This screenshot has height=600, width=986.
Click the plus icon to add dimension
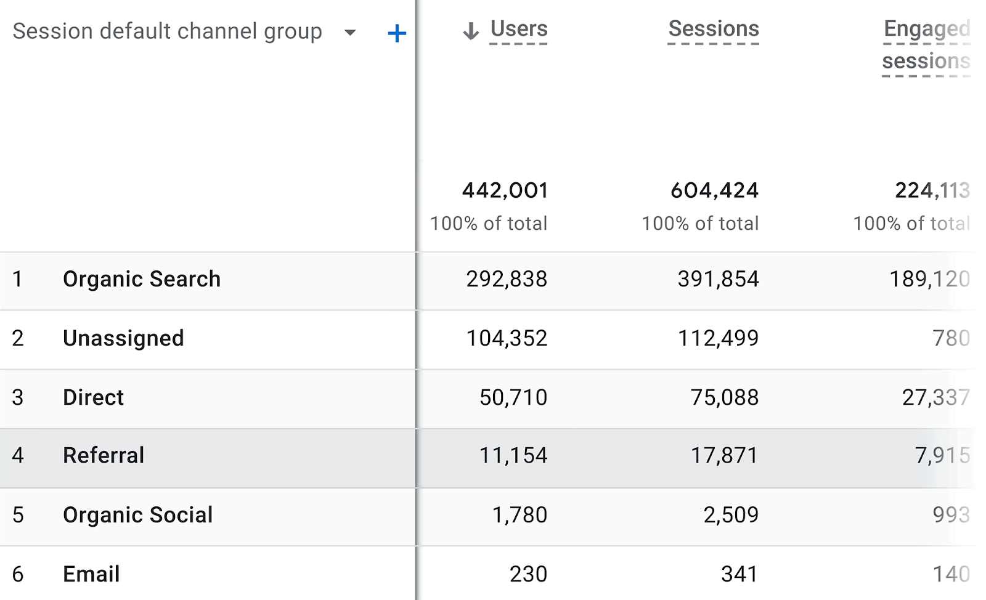(x=397, y=33)
